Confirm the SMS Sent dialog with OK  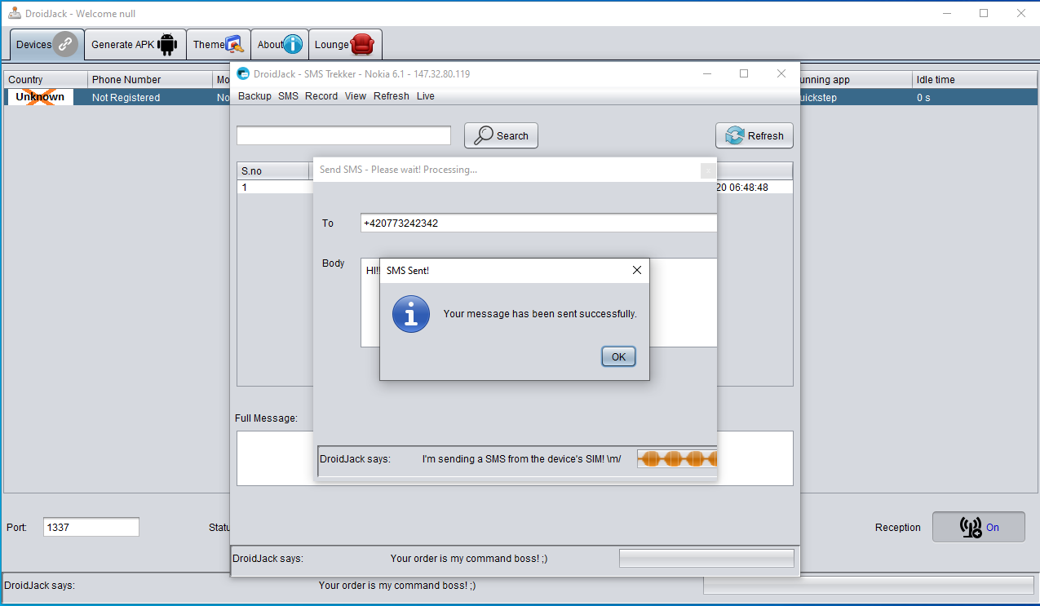pyautogui.click(x=618, y=356)
